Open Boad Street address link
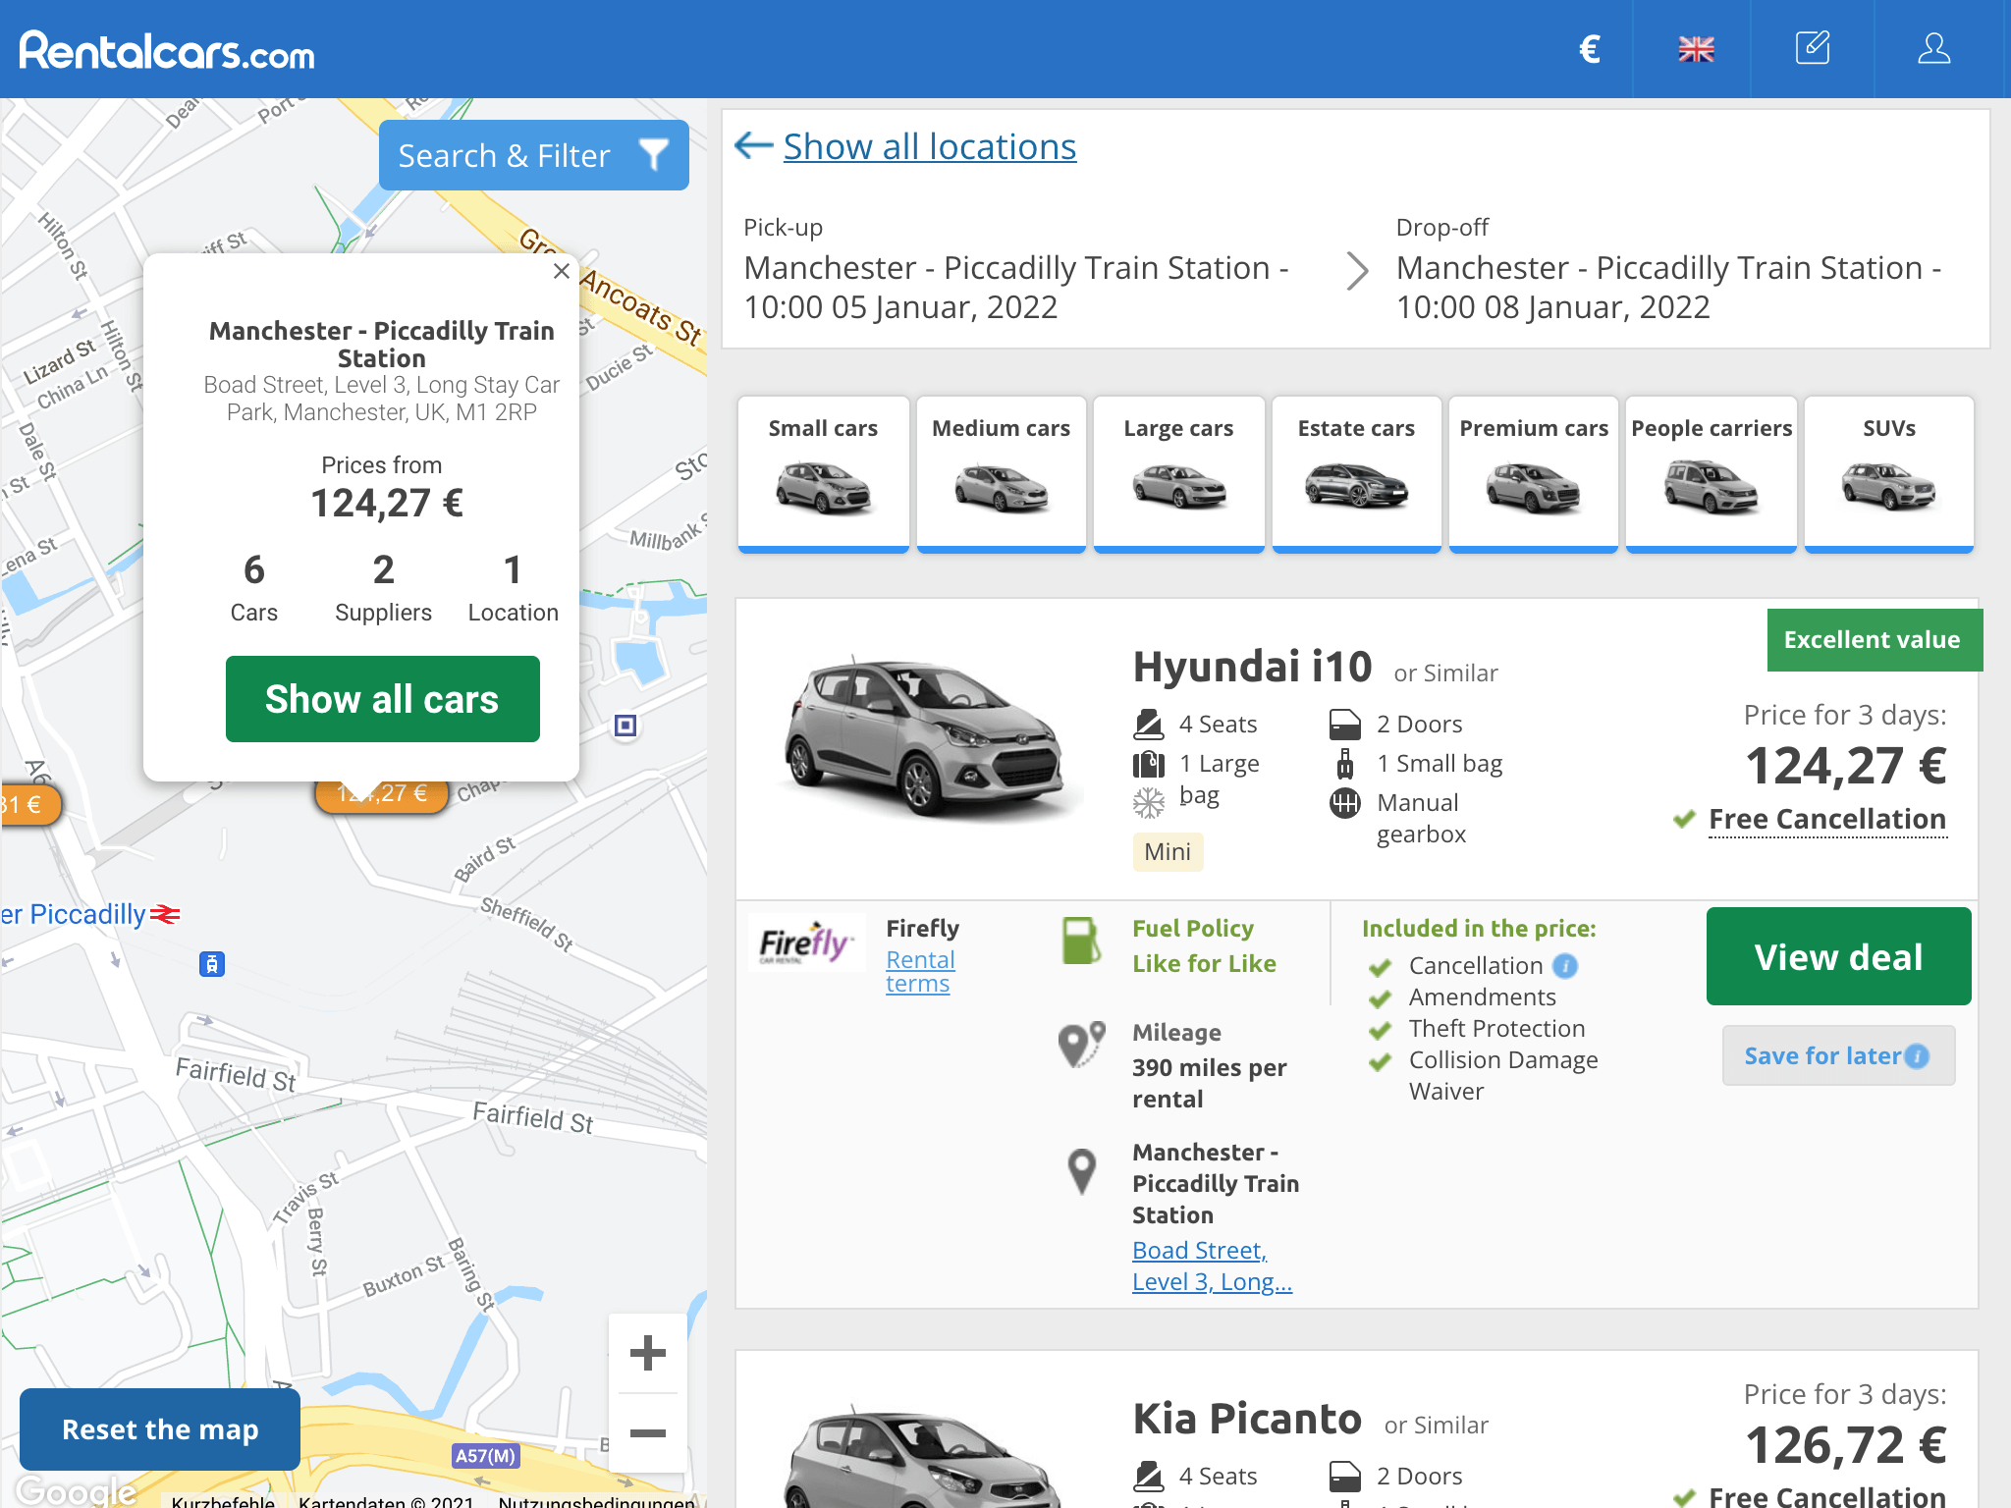 click(x=1212, y=1266)
